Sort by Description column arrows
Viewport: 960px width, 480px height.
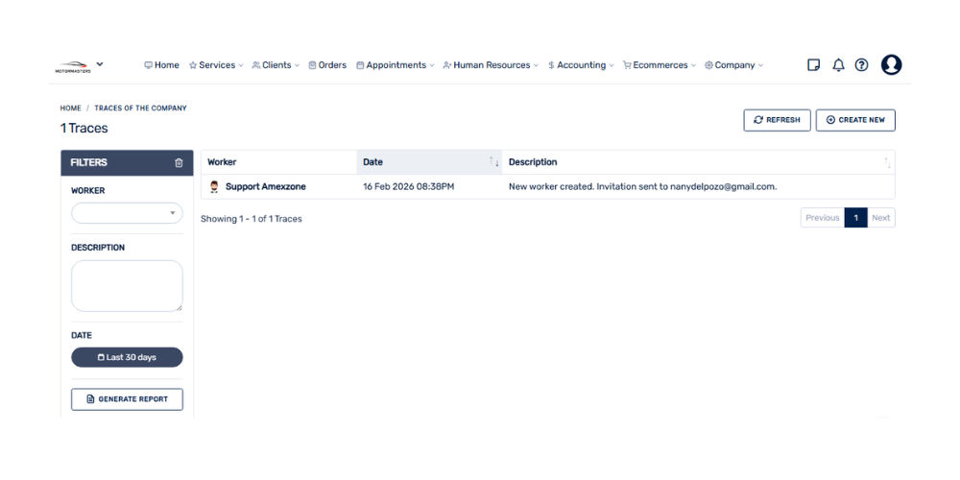887,162
